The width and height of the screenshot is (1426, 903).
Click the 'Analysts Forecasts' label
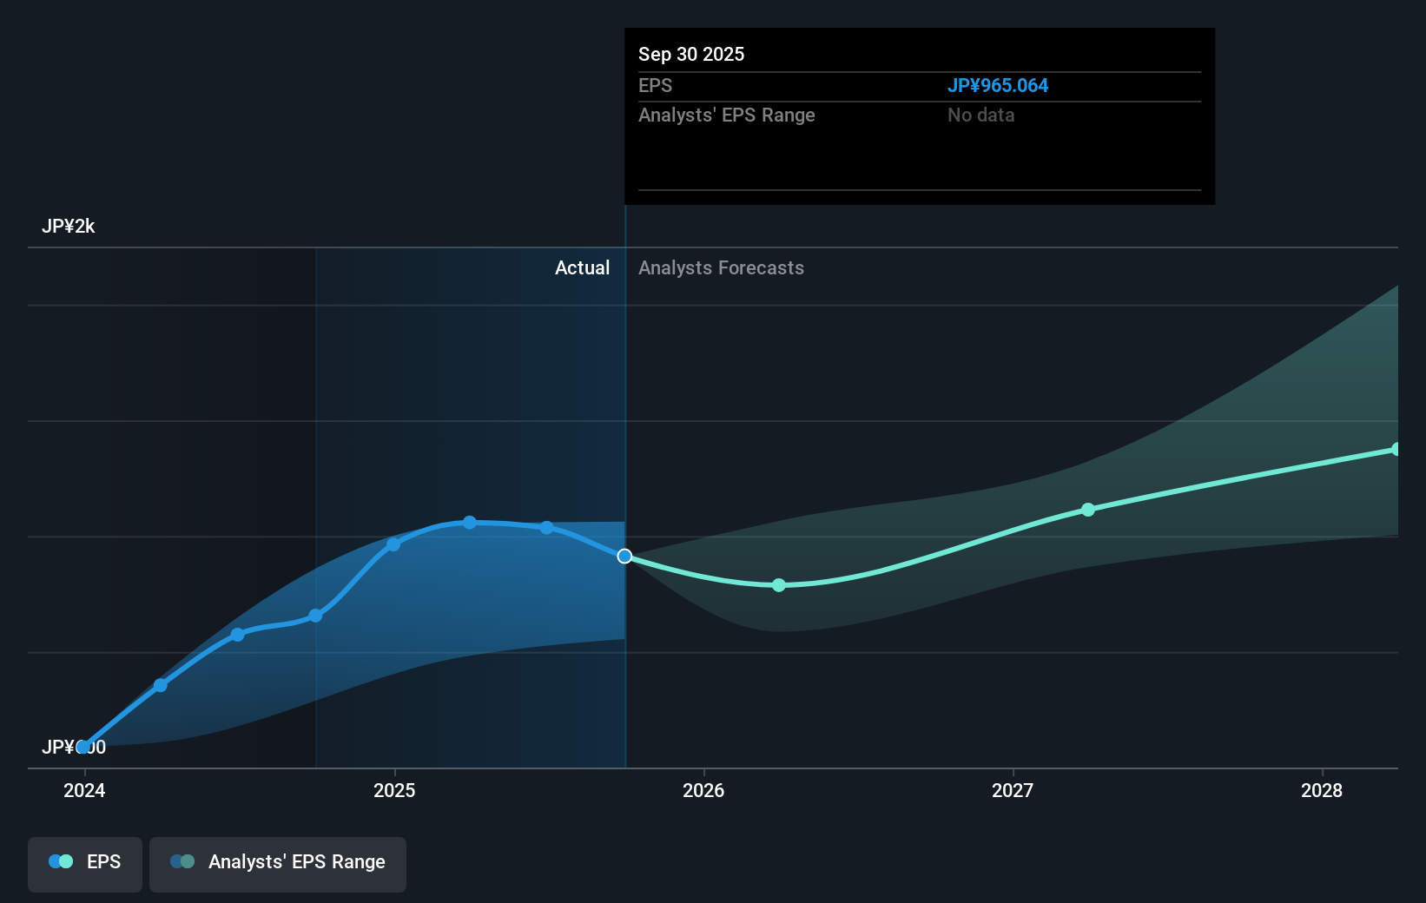721,267
